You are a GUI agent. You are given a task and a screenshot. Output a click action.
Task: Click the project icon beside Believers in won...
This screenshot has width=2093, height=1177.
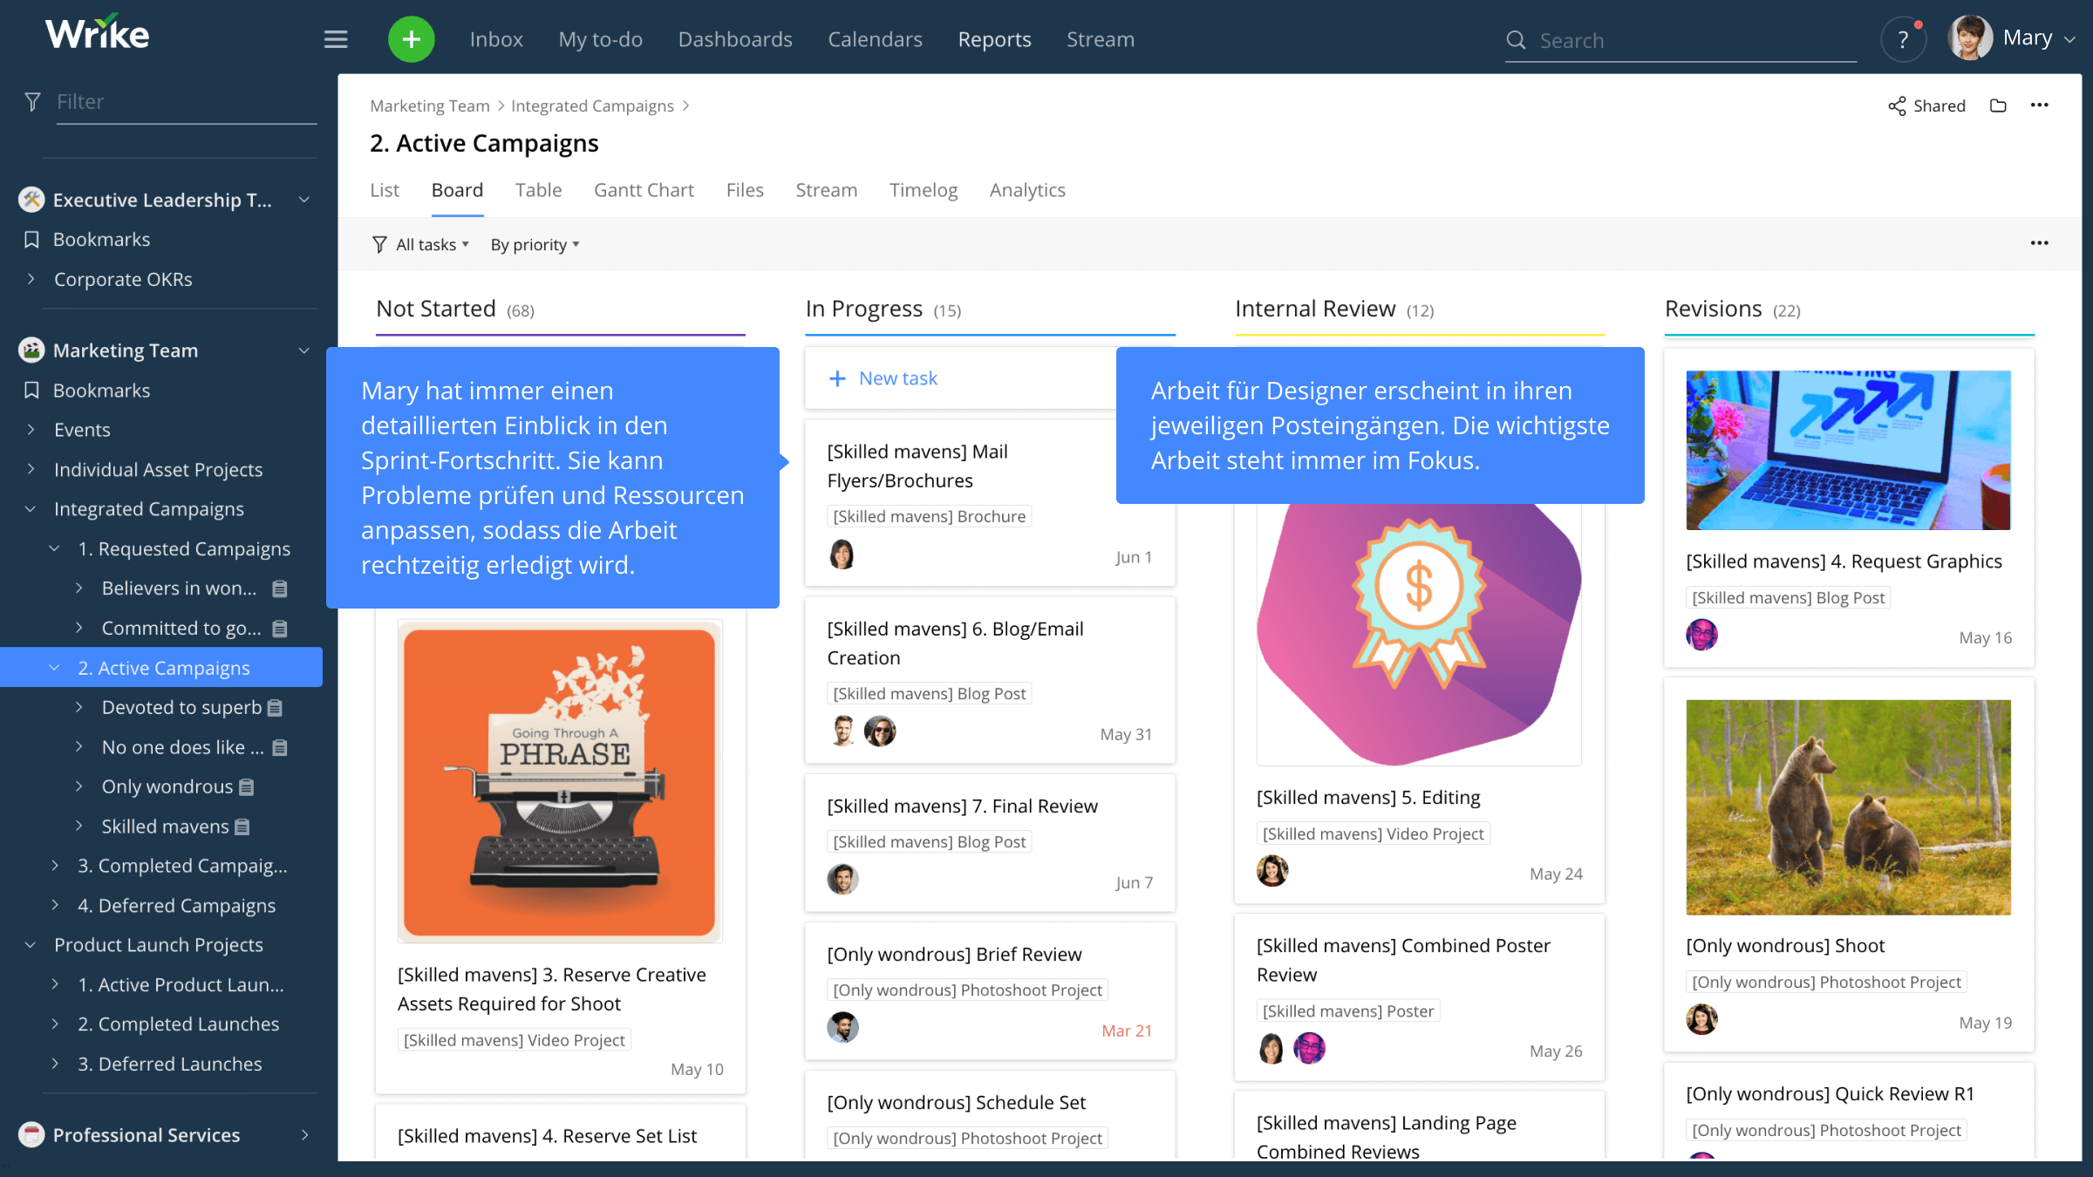[x=280, y=588]
